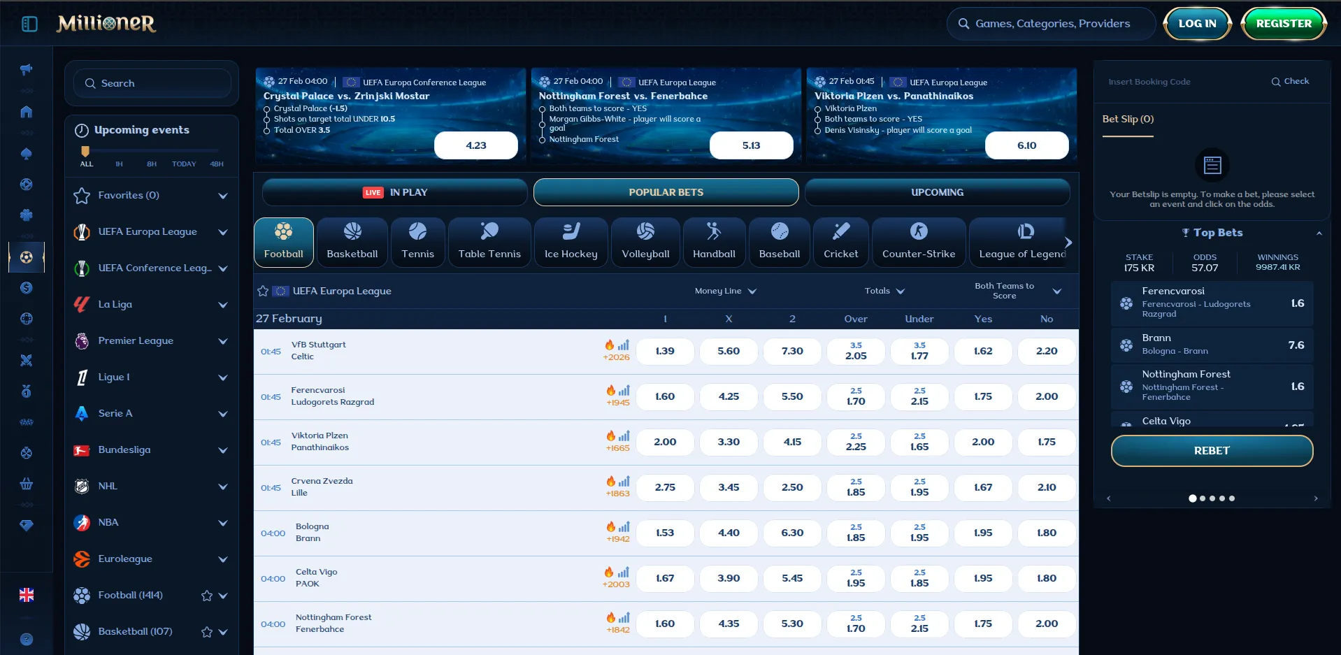Open the home icon in left sidebar

point(26,112)
